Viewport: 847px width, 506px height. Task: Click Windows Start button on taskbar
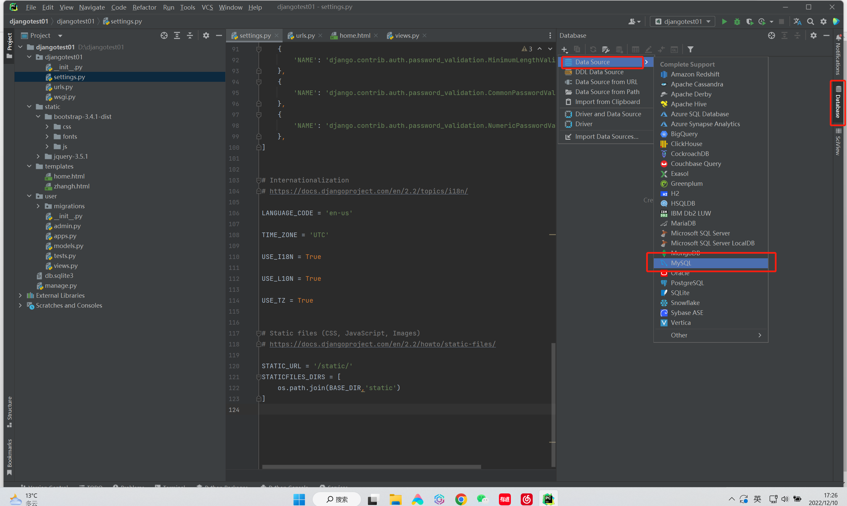coord(299,499)
